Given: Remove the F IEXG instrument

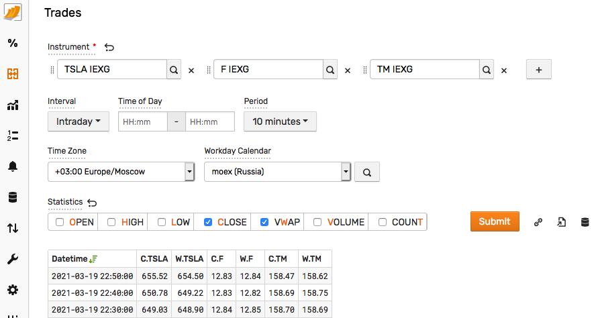Looking at the screenshot, I should click(348, 70).
